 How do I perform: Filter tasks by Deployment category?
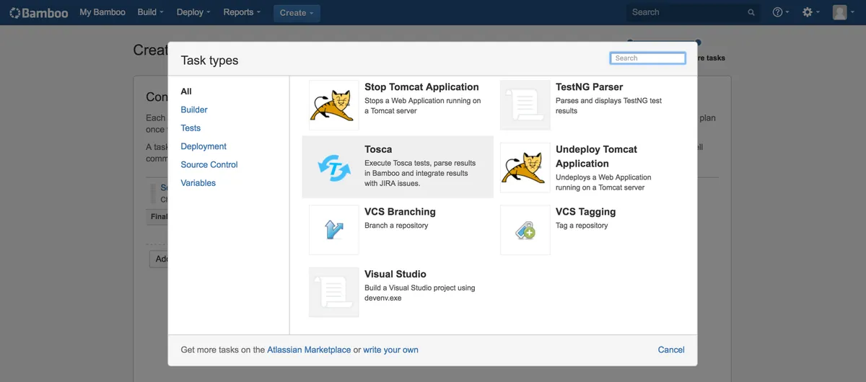[x=204, y=146]
